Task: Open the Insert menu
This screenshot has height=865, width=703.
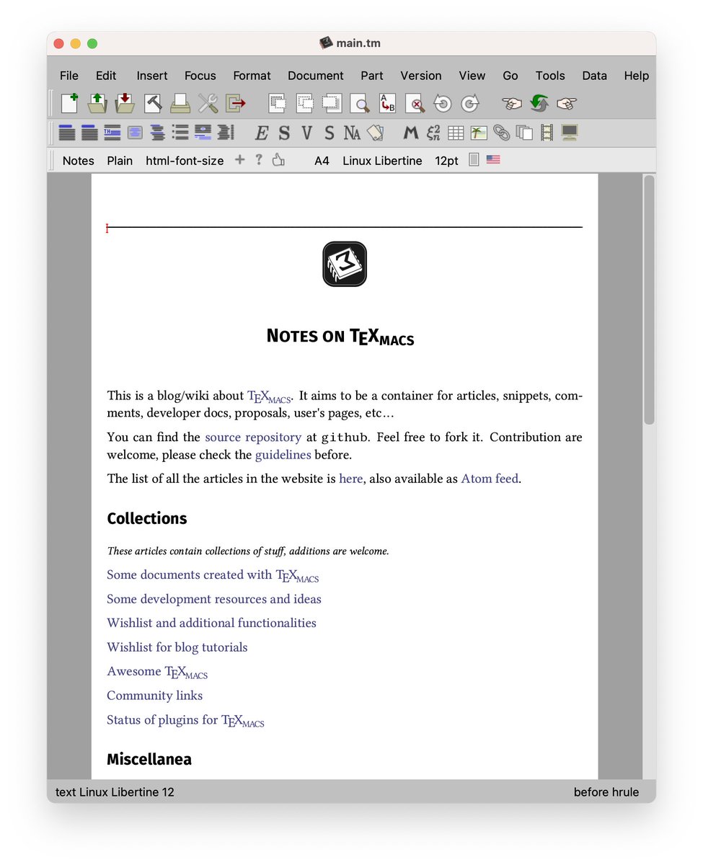Action: point(152,76)
